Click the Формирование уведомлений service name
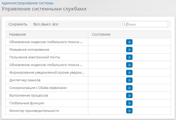176x120 pixels. click(47, 73)
